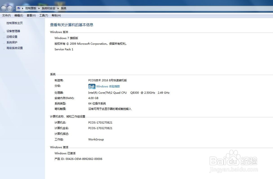Click the pen and touch value 没有可用于此显示器的笔或触控输入

(x=110, y=109)
